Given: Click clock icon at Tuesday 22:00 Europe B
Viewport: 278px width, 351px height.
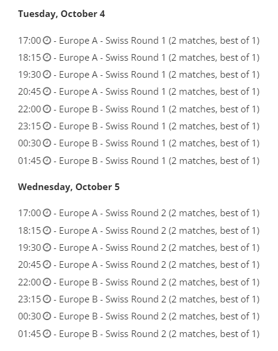Looking at the screenshot, I should (x=47, y=109).
